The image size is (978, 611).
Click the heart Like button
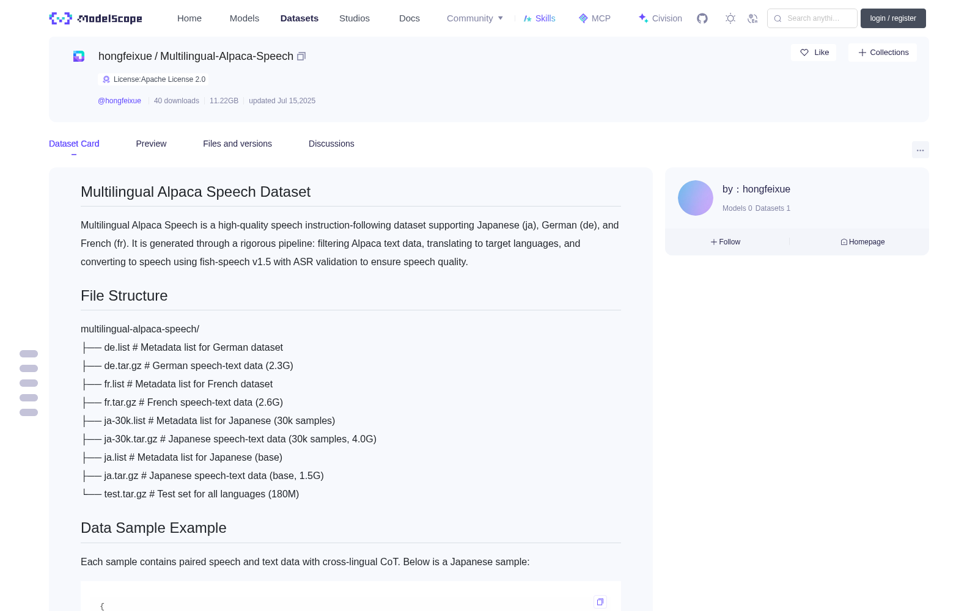click(x=814, y=53)
